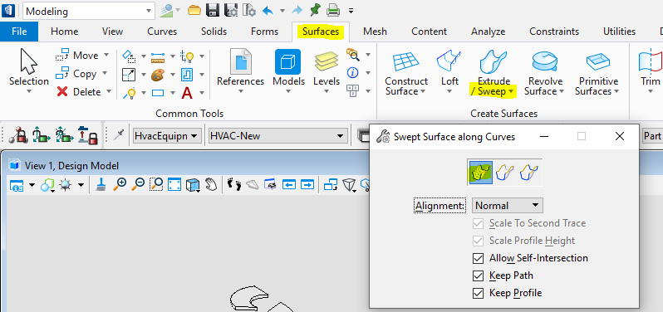Switch to the Solids ribbon tab
This screenshot has height=312, width=663.
pyautogui.click(x=214, y=32)
